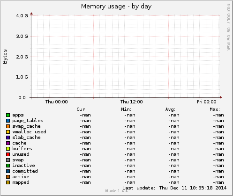
Task: Click the 'Memory usage - by day' title
Action: [116, 7]
